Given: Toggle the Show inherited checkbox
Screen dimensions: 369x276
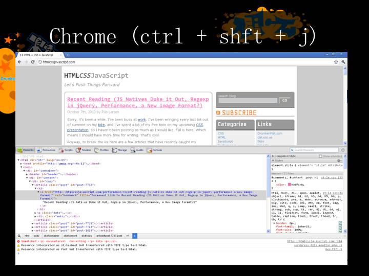Looking at the screenshot, I should (320, 156).
